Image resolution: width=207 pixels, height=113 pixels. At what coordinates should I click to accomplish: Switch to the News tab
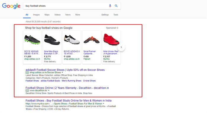click(x=68, y=15)
